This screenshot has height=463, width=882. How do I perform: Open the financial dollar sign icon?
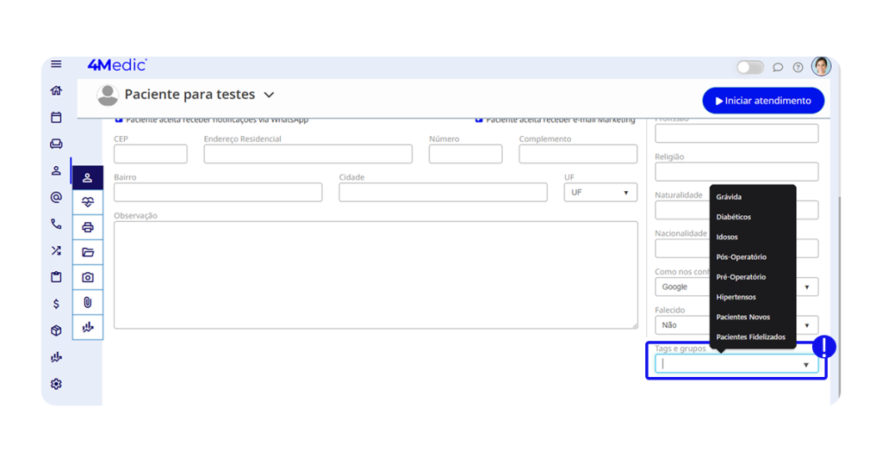(56, 304)
